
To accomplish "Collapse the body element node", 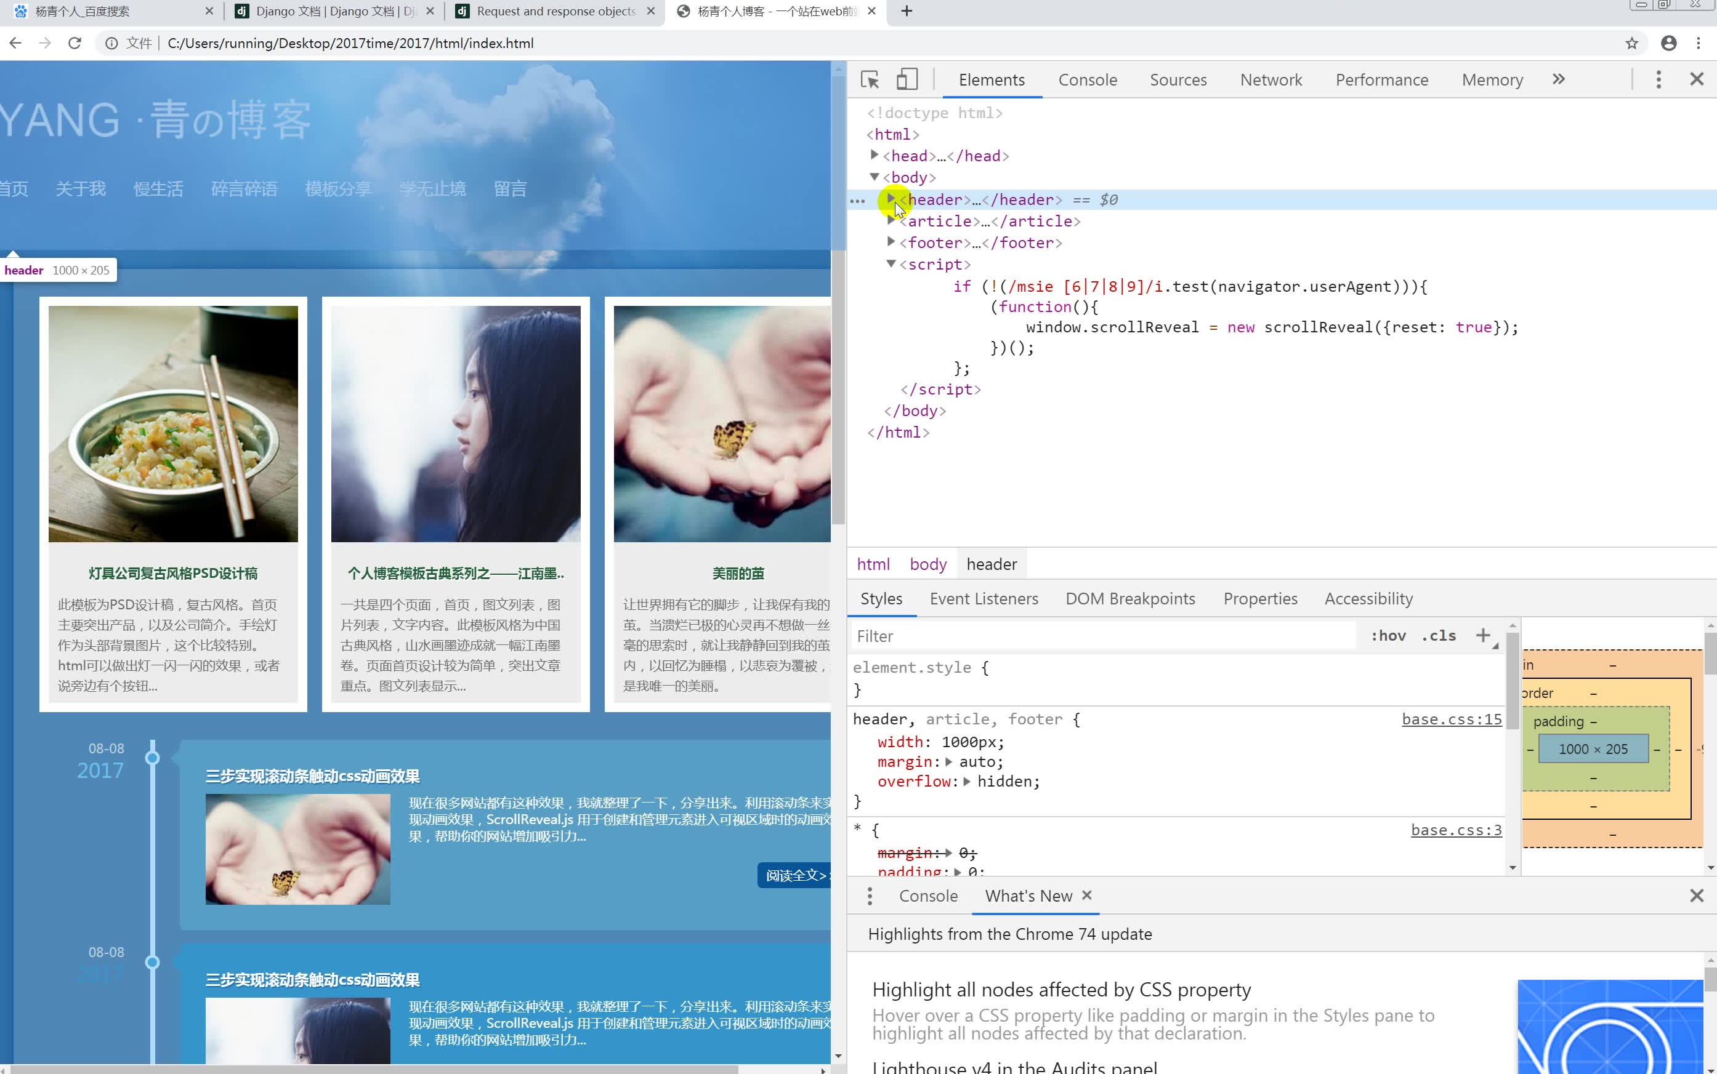I will click(x=875, y=176).
